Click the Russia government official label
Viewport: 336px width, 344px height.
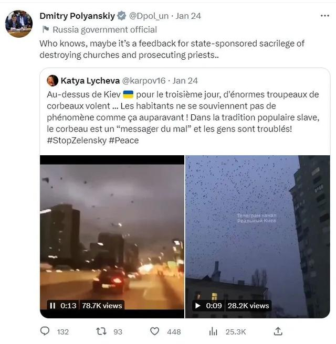(x=105, y=29)
